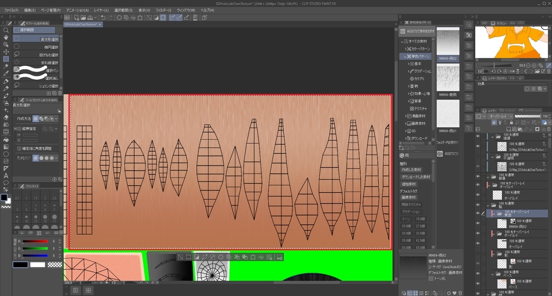Open the フィルター(I) menu
This screenshot has height=296, width=552.
pos(163,10)
